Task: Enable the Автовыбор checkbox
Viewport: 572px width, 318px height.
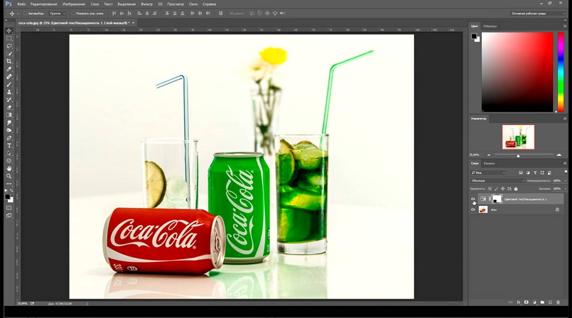Action: tap(25, 13)
